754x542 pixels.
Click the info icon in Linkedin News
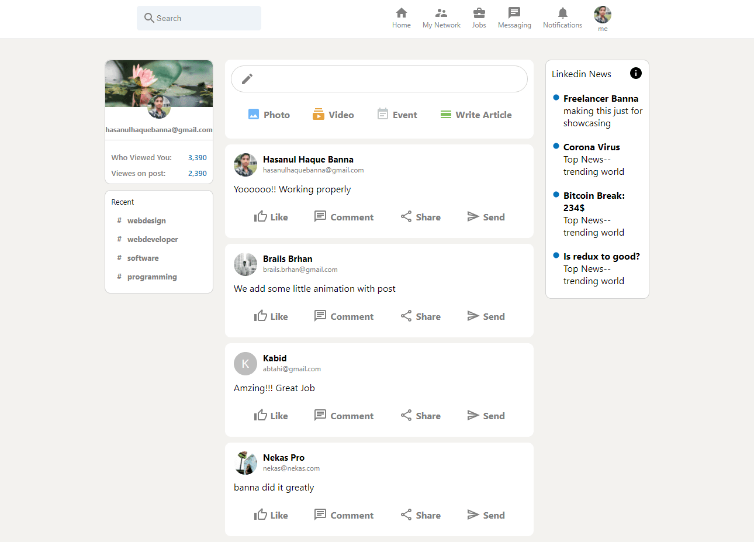point(635,73)
